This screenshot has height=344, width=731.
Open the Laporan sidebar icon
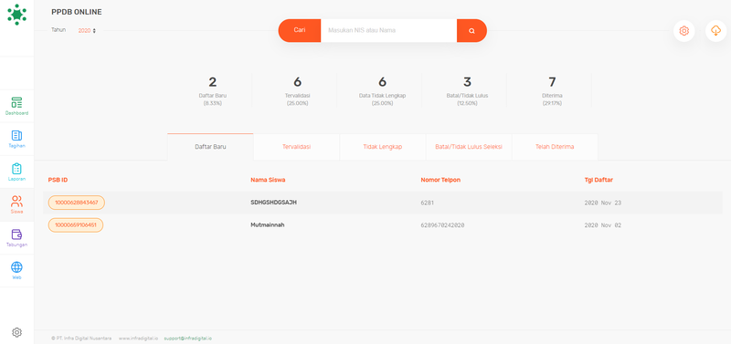click(x=16, y=172)
